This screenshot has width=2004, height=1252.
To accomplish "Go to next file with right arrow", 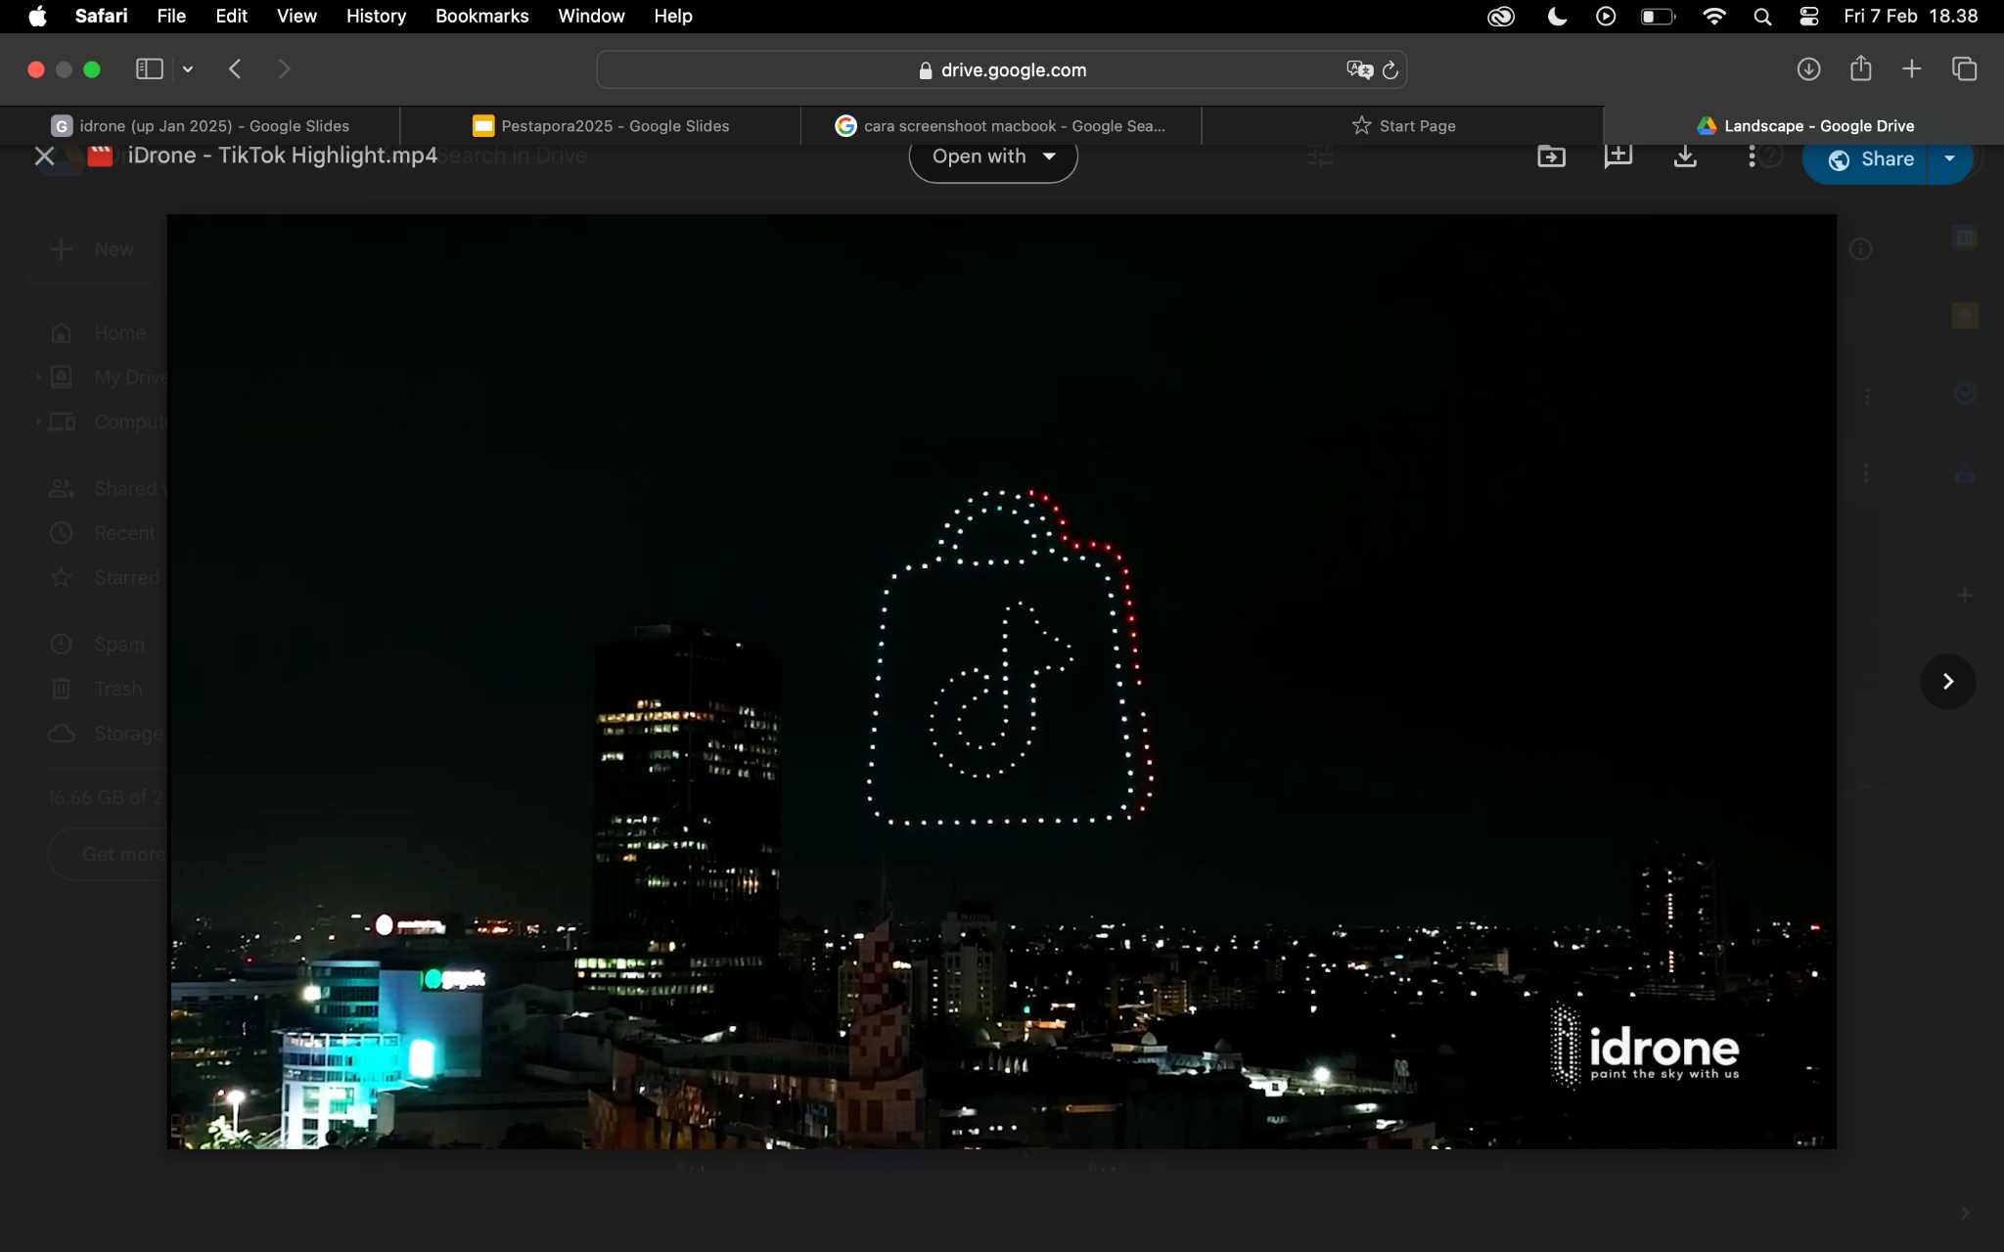I will [x=1947, y=681].
